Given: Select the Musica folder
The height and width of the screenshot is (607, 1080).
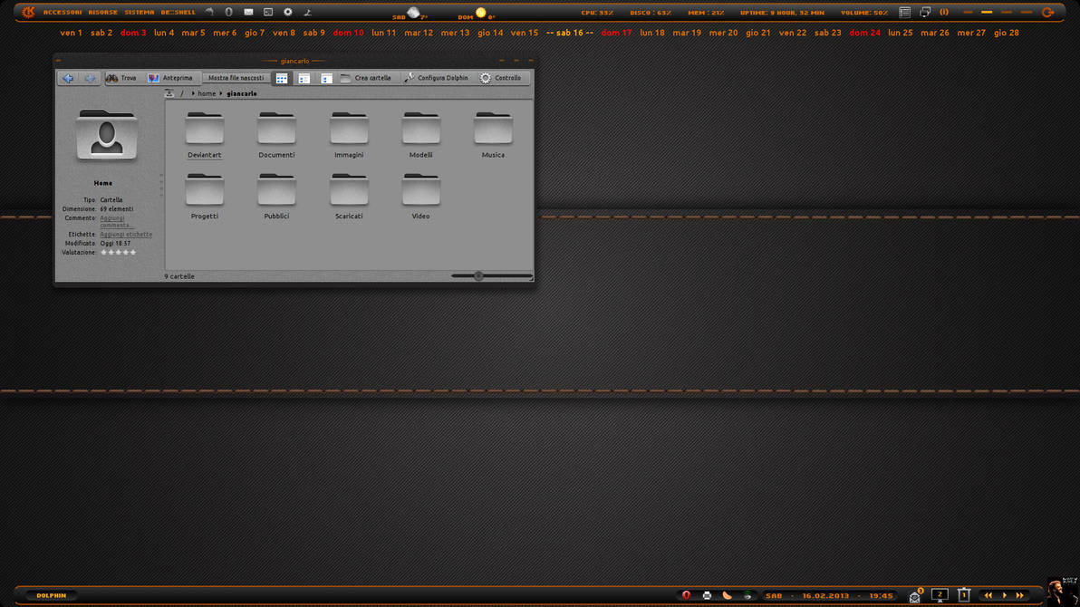Looking at the screenshot, I should [x=493, y=136].
